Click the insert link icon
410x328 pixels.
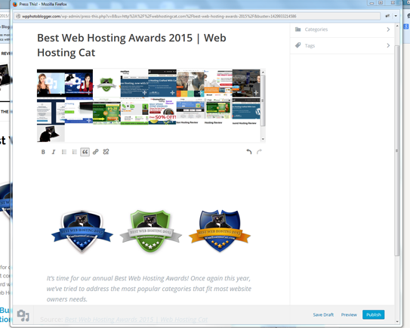[x=95, y=152]
